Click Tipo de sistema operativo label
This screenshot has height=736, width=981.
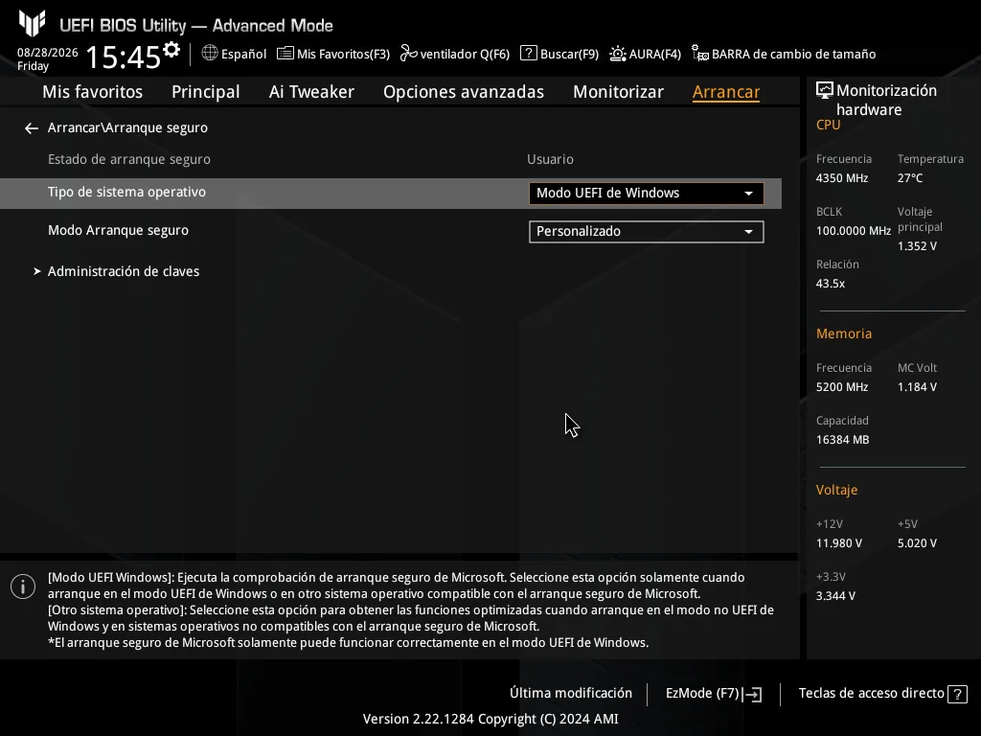coord(126,192)
